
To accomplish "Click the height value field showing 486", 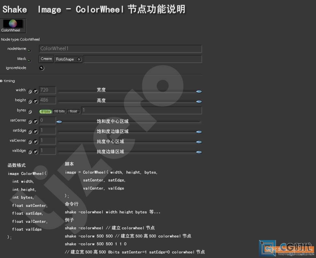I will [x=47, y=100].
